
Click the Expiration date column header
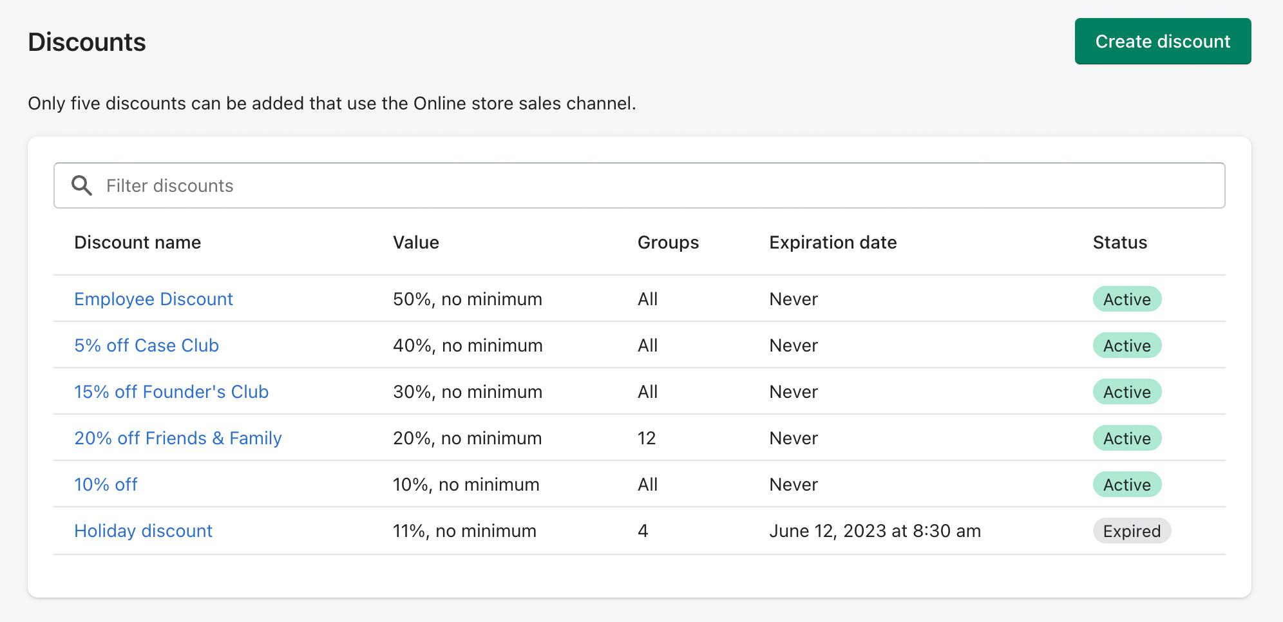833,242
